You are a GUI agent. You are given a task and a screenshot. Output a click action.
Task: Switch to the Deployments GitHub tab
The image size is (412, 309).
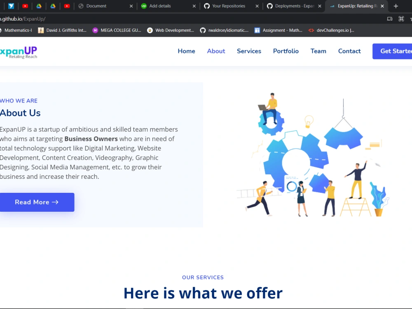coord(294,6)
